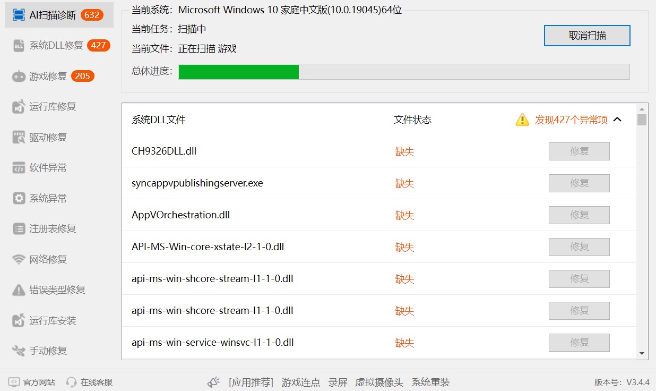Click the 游戏修复 gamepad icon
The width and height of the screenshot is (656, 391).
tap(19, 76)
